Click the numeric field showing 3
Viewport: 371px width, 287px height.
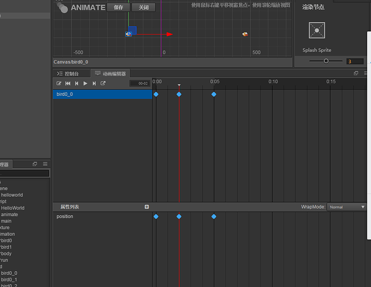355,61
